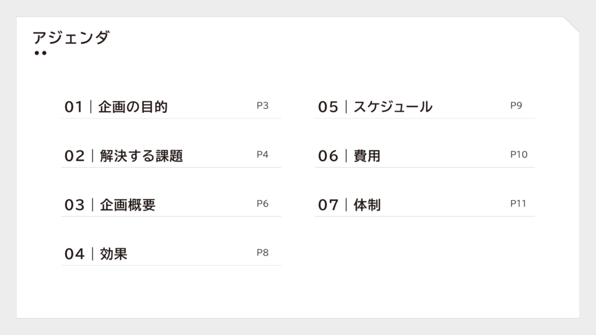
Task: Click page number P4
Action: (262, 154)
